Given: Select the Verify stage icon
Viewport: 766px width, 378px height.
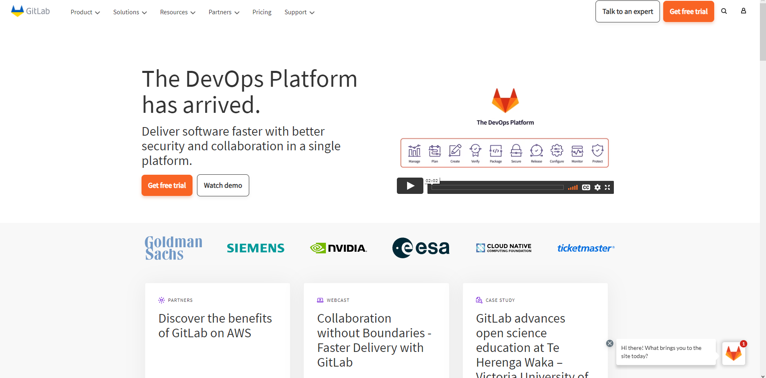Looking at the screenshot, I should pyautogui.click(x=476, y=153).
